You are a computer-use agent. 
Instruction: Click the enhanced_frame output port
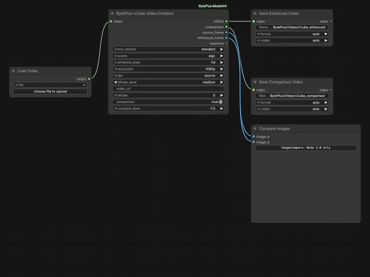tap(227, 38)
